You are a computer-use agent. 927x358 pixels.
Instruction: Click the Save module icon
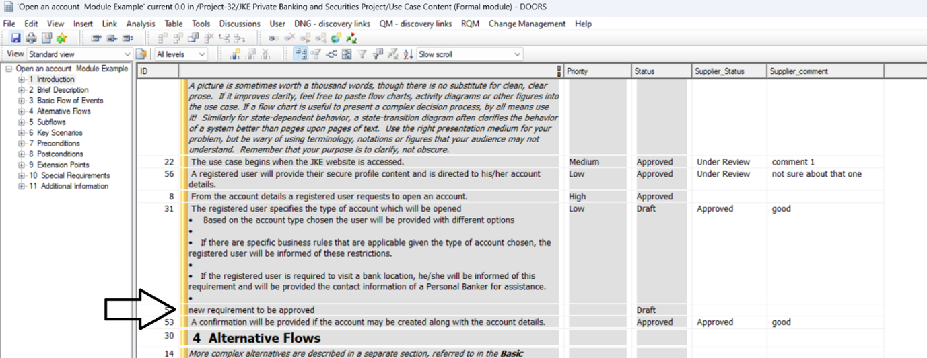point(15,38)
